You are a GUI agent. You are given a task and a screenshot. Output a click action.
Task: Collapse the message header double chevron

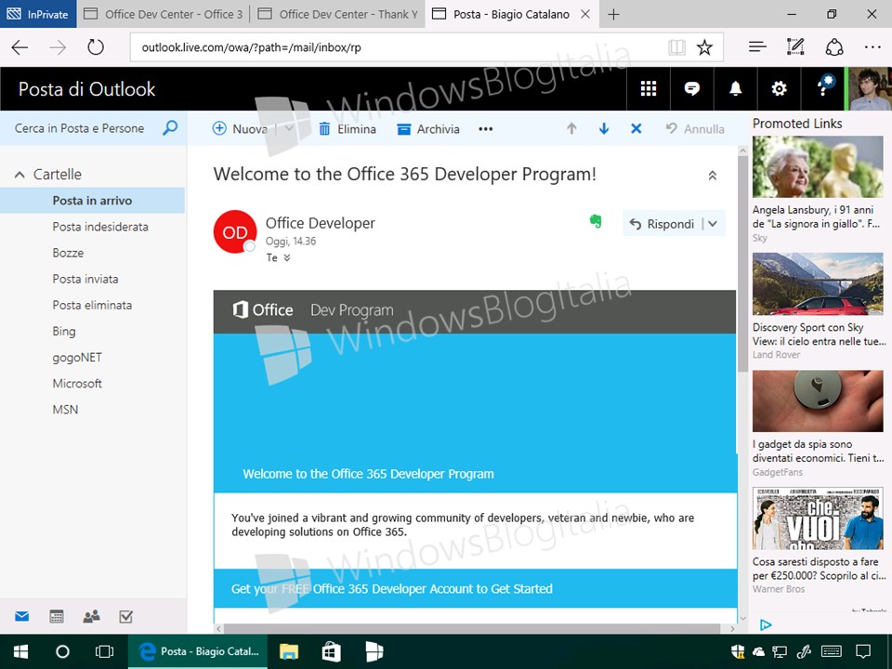click(x=713, y=176)
